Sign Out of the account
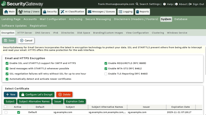206x115 pixels. pos(198,4)
